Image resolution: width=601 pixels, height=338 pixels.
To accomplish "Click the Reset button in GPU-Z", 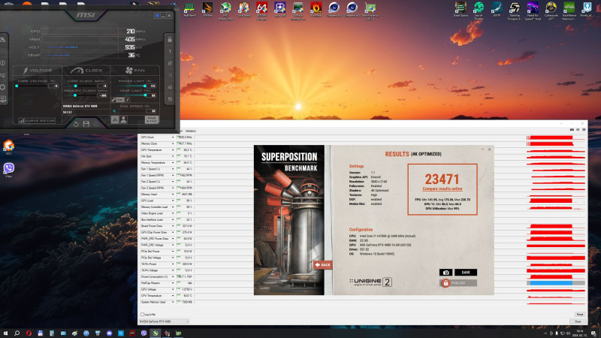I will [579, 315].
